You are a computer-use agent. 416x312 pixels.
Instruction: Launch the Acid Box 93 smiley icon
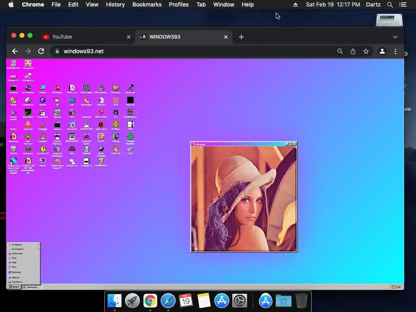(x=43, y=150)
